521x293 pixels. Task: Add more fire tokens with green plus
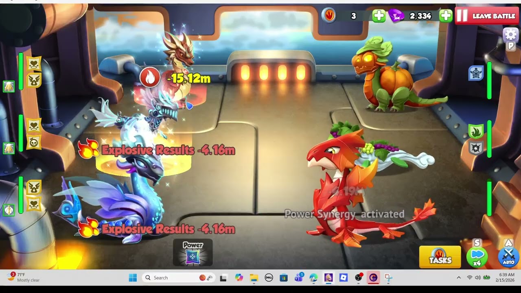click(x=379, y=16)
